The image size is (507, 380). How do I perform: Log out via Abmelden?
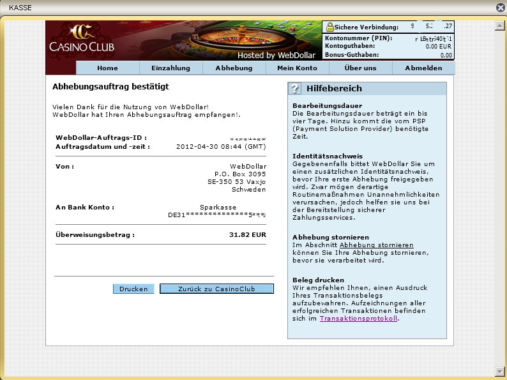coord(423,68)
